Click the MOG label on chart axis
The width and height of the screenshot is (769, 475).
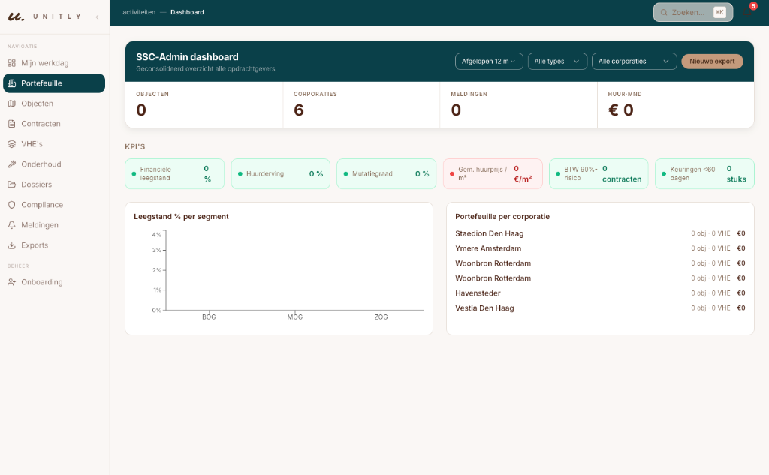(294, 317)
